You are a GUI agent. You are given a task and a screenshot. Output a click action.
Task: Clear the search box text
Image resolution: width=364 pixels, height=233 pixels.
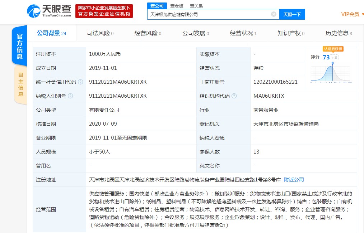274,14
